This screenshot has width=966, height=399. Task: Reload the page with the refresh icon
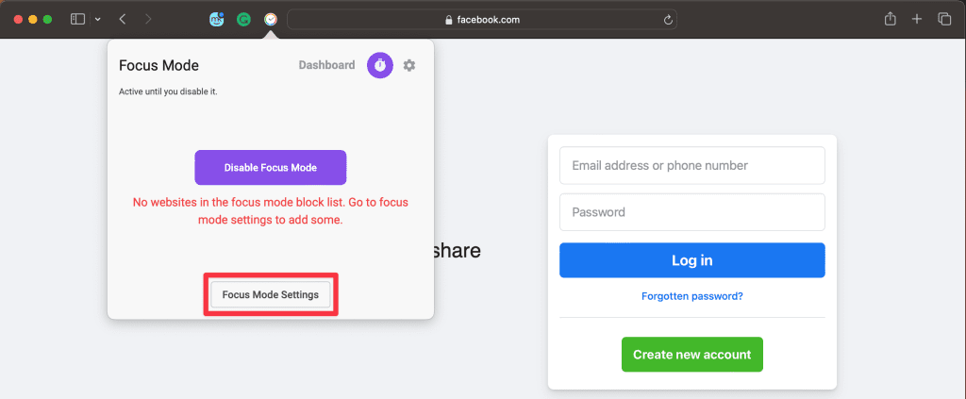coord(669,19)
